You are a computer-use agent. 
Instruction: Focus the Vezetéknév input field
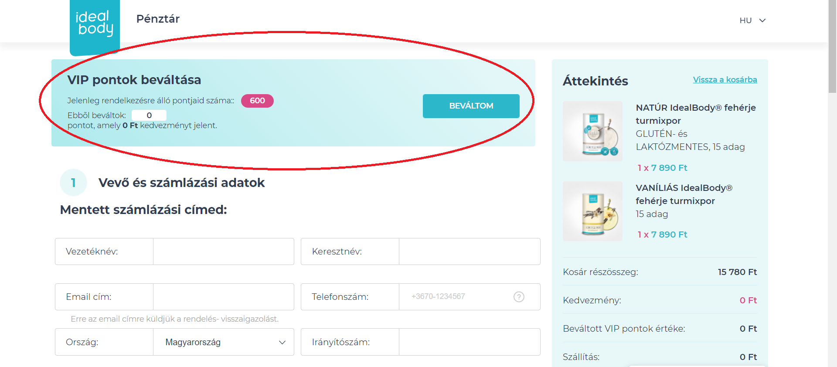[x=223, y=251]
